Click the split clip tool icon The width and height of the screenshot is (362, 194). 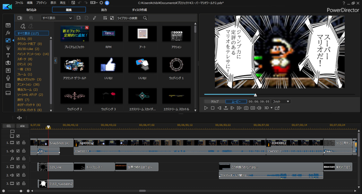(x=19, y=118)
